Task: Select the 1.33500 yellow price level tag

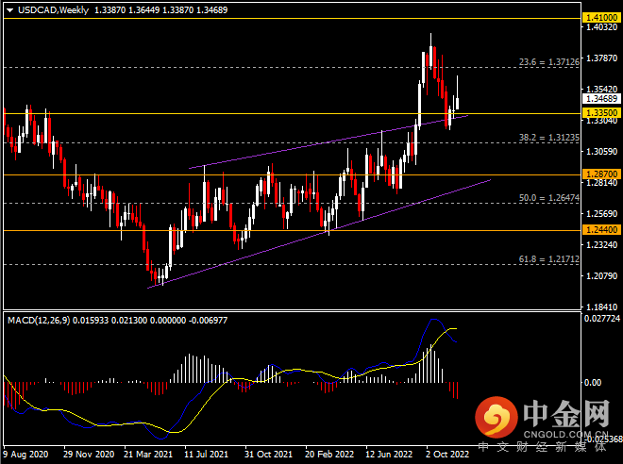Action: click(x=600, y=112)
